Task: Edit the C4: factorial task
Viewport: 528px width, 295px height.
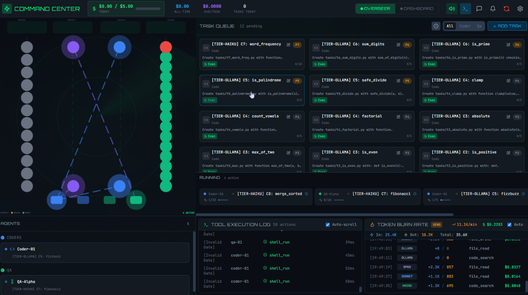Action: tap(398, 117)
